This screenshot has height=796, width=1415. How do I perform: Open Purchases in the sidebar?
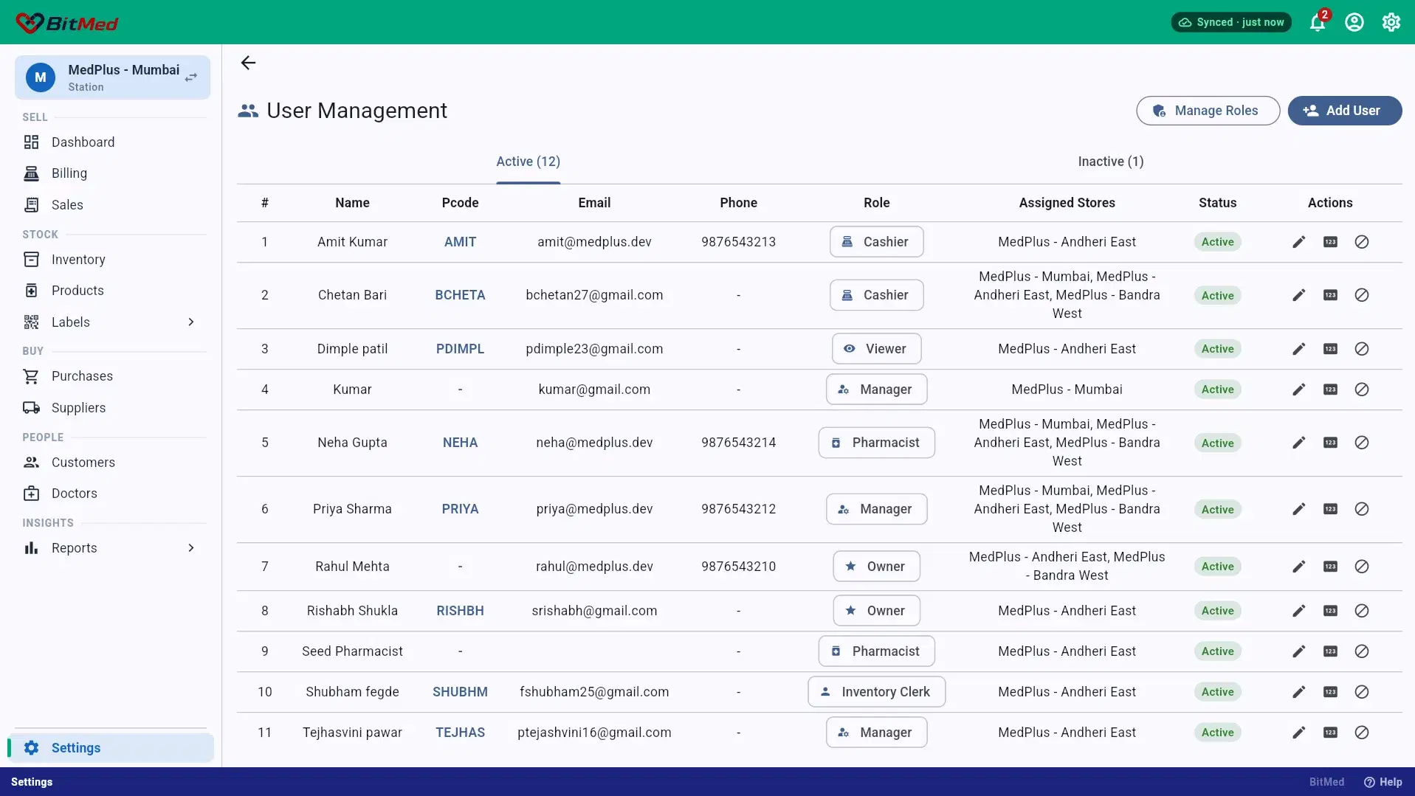[x=112, y=376]
